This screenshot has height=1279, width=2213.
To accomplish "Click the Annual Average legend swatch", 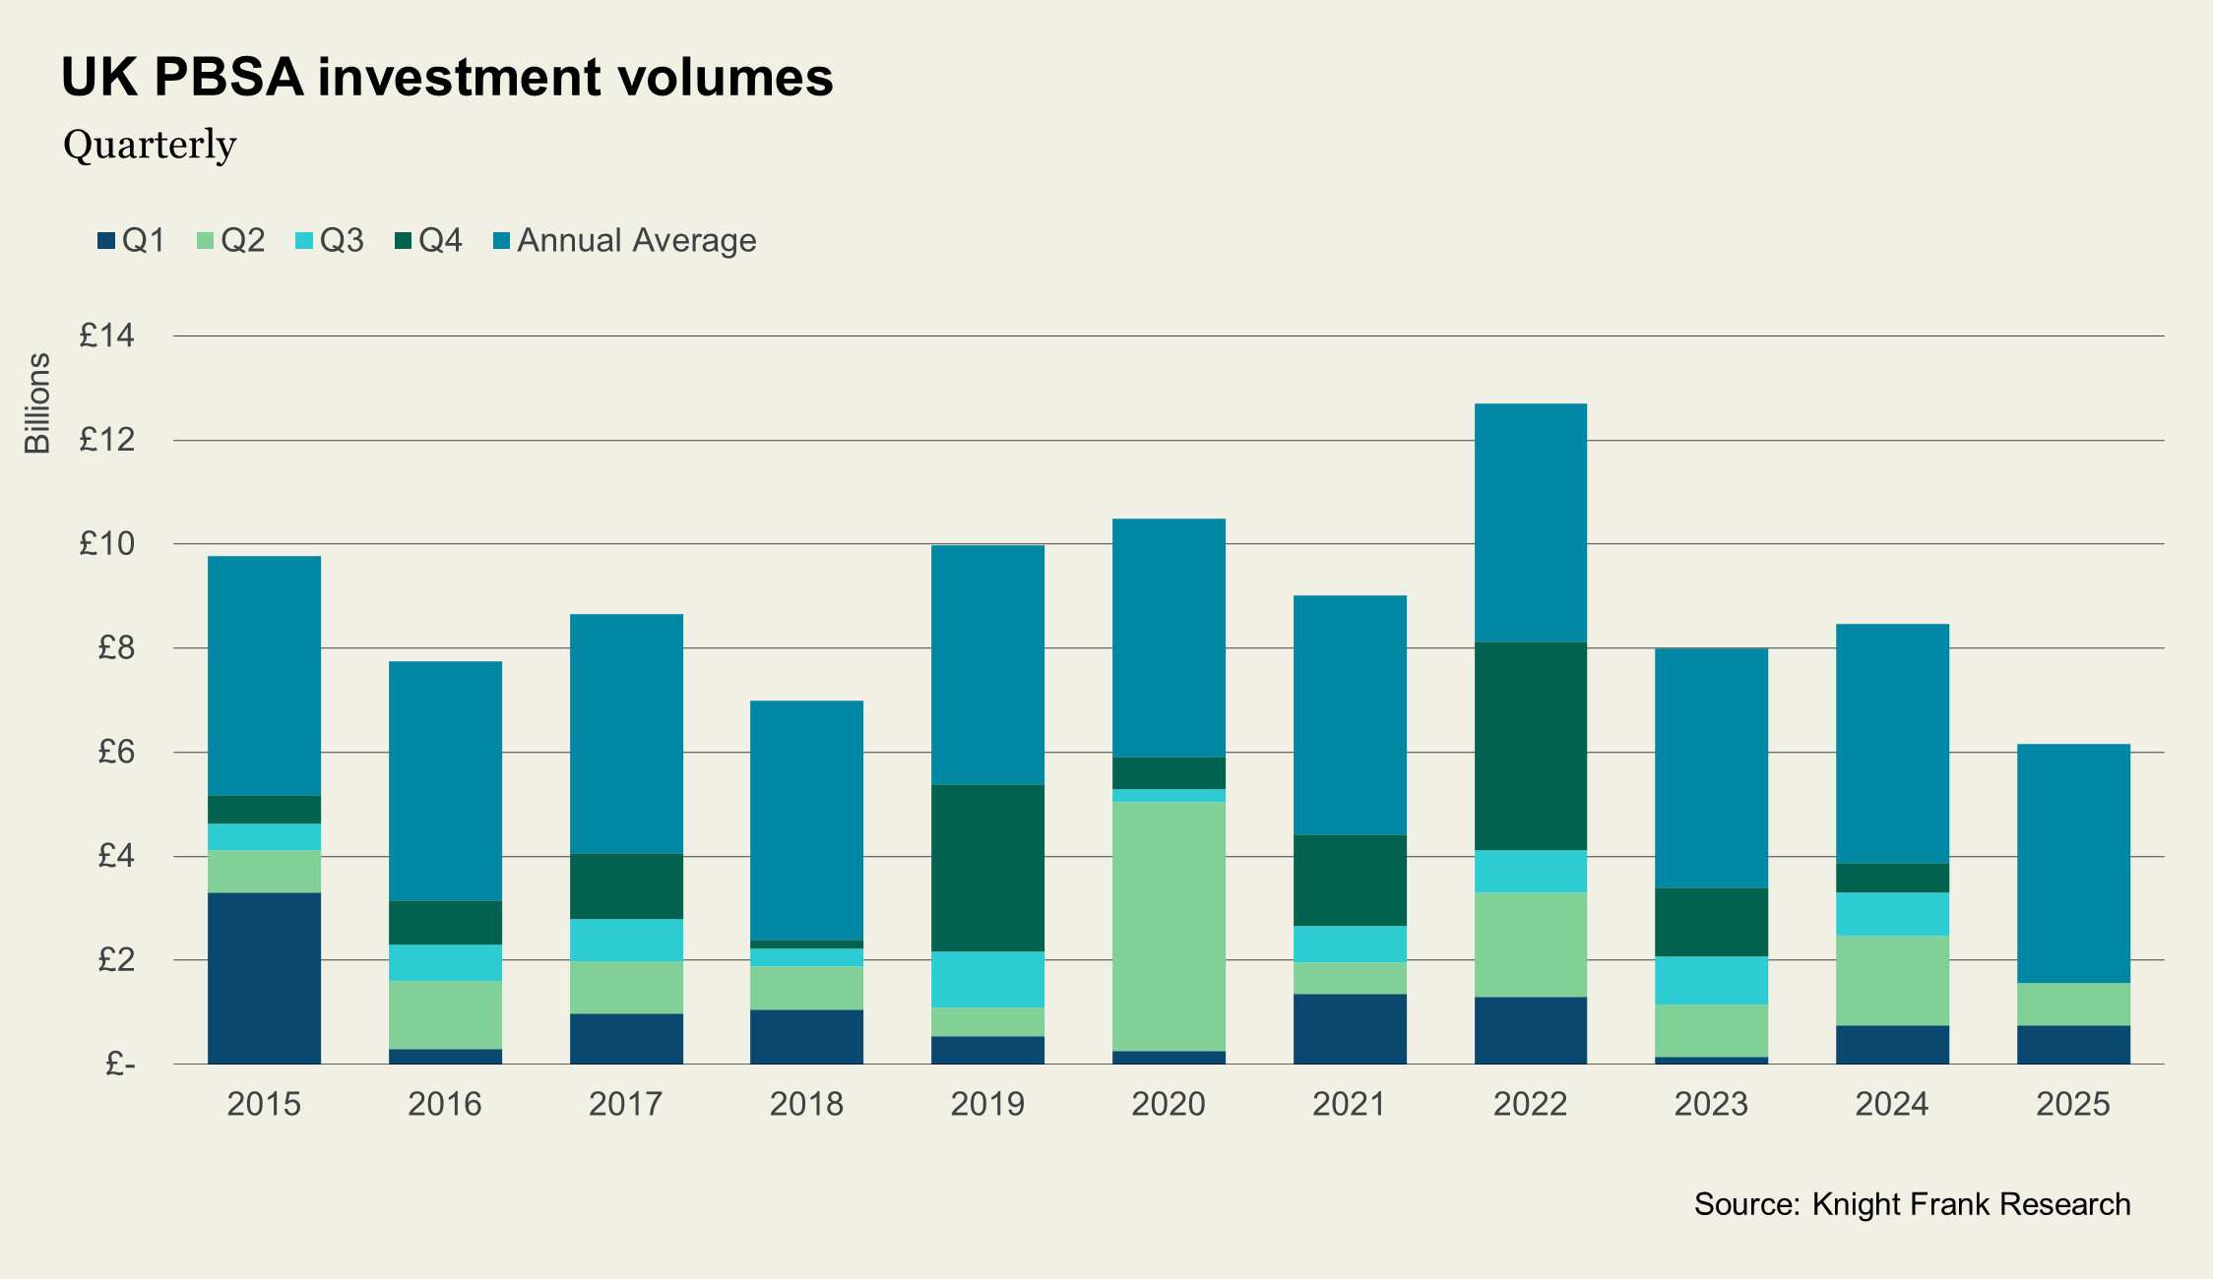I will tap(502, 240).
